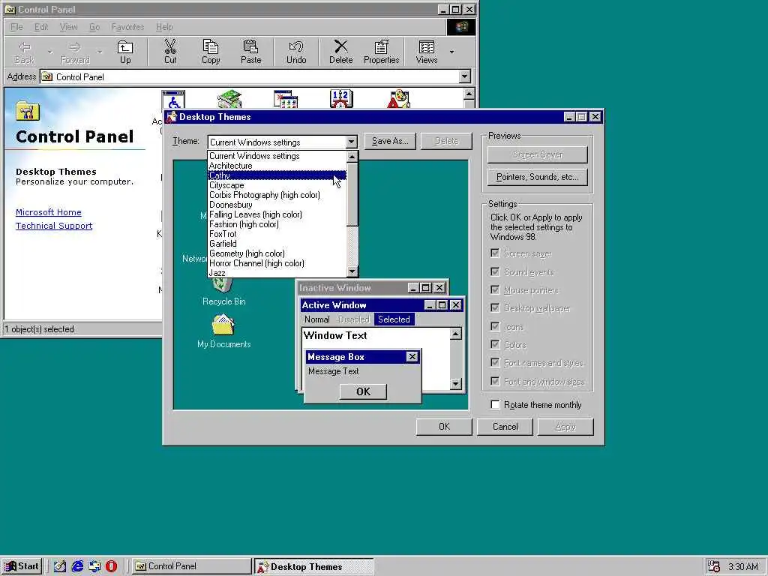Toggle the Desktop wallpaper checkbox
Screen dimensions: 768x576
(x=495, y=308)
